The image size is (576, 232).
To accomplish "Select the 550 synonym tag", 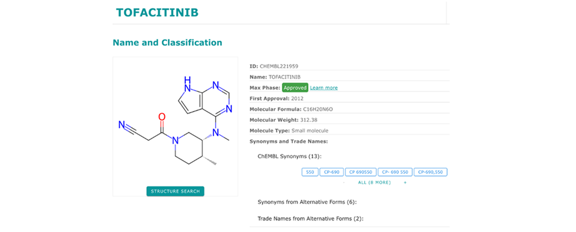I will pos(310,172).
